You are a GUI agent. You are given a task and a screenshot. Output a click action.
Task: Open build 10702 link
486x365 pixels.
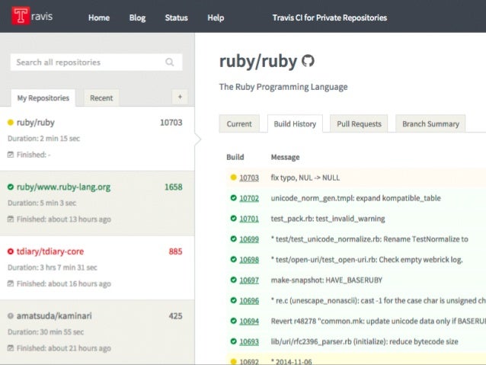(x=249, y=198)
